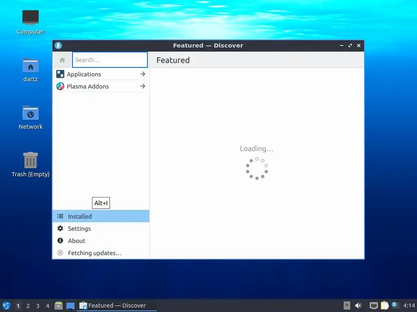Open the file manager from the taskbar
This screenshot has width=417, height=312.
pos(59,305)
